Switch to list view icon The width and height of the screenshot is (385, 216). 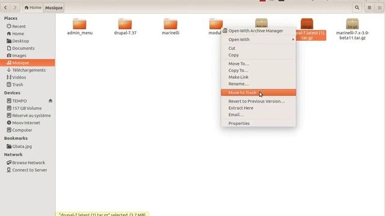(x=369, y=8)
